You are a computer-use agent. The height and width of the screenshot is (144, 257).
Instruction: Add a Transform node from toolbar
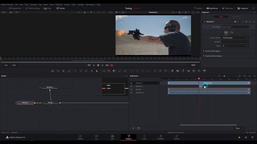125,71
